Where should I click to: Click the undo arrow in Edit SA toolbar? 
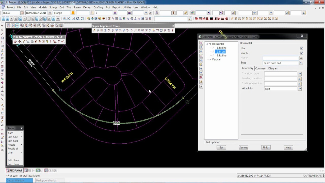tap(36, 41)
